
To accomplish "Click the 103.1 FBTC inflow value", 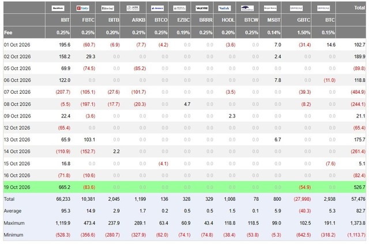I will 89,139.
